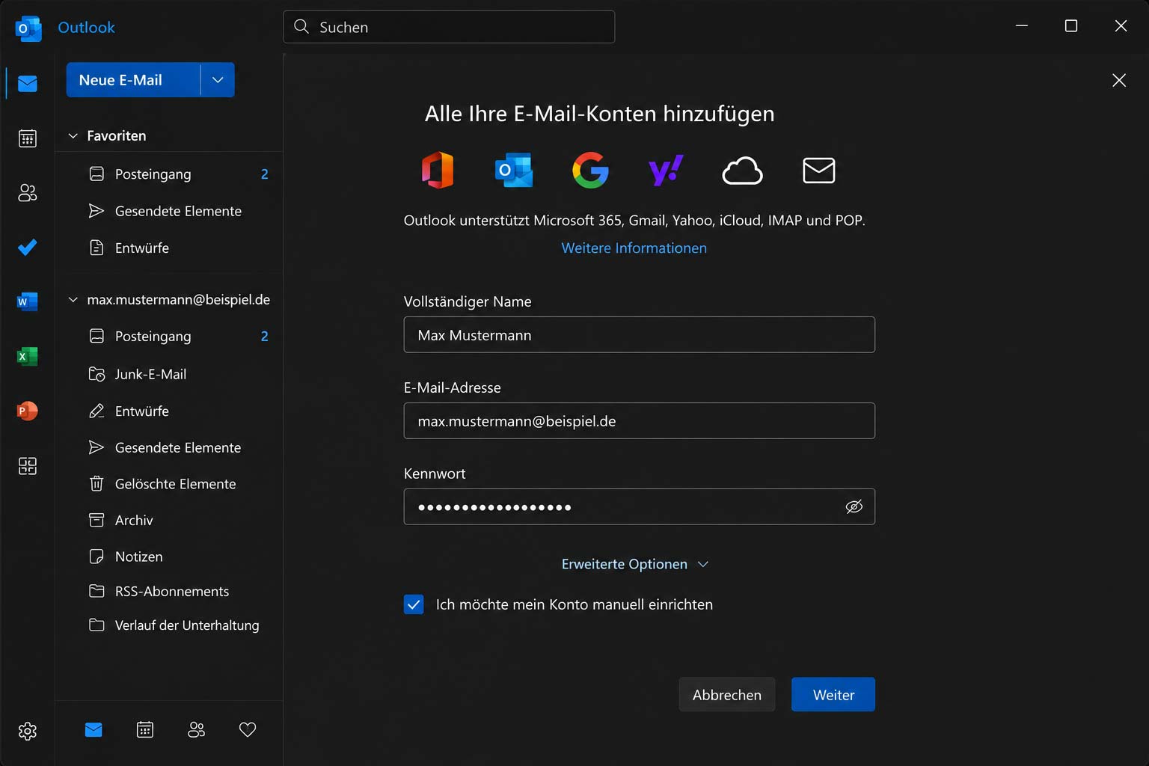1149x766 pixels.
Task: Click the Neue E-Mail button
Action: pos(133,80)
